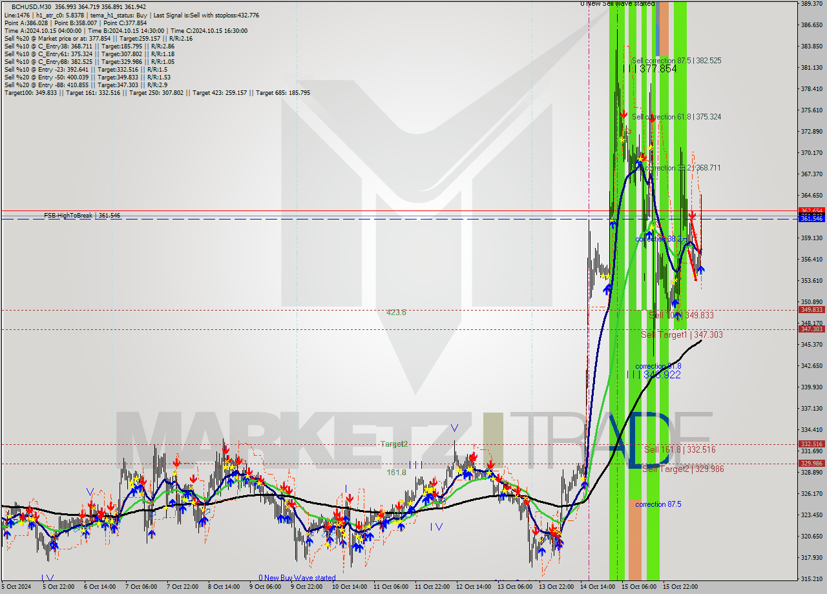Click the '15 Oct 06:00' time axis label
The image size is (827, 594).
click(x=639, y=588)
